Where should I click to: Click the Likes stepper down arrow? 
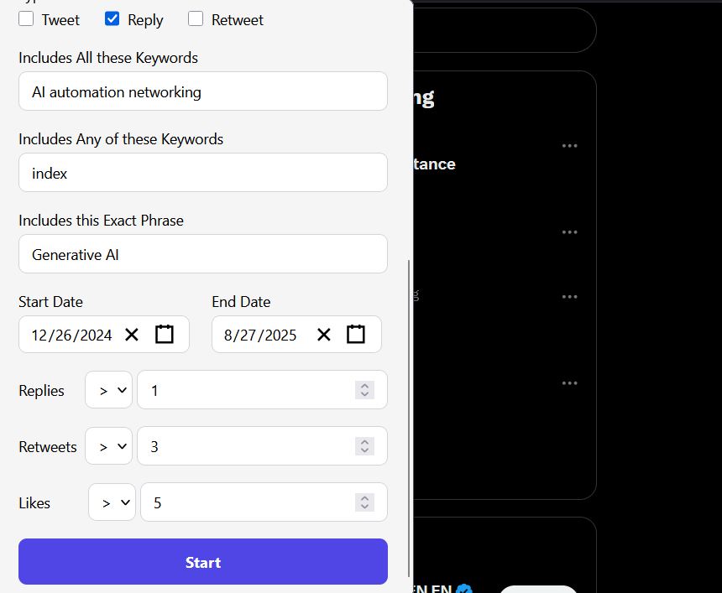pyautogui.click(x=364, y=507)
